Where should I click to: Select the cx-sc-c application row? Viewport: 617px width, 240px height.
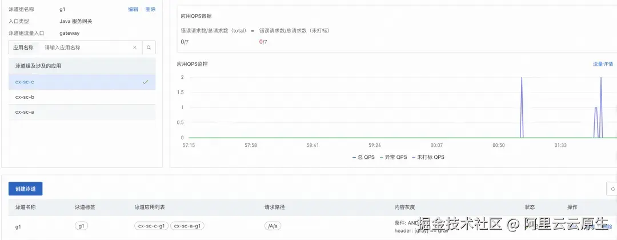coord(82,82)
